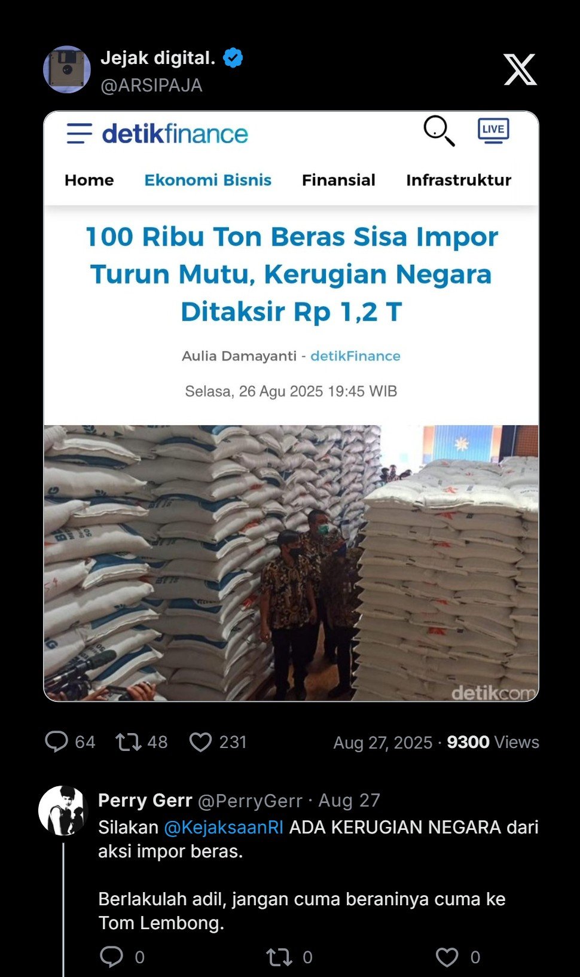Open the LIVE TV icon
580x977 pixels.
[x=493, y=131]
